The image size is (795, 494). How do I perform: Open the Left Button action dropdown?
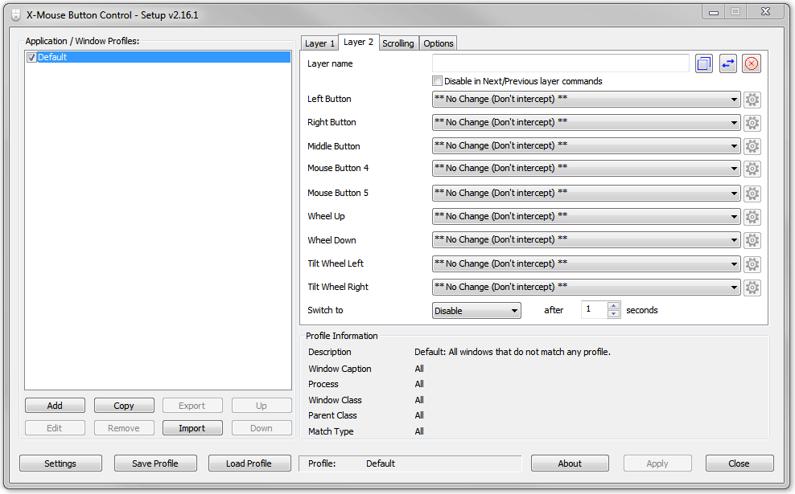tap(586, 100)
